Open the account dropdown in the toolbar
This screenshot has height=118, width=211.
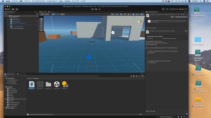(8, 9)
